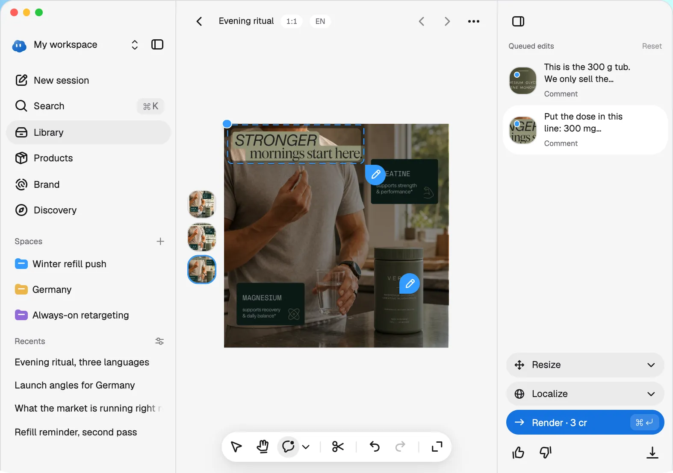The height and width of the screenshot is (473, 673).
Task: Select the hand pan tool
Action: click(263, 447)
